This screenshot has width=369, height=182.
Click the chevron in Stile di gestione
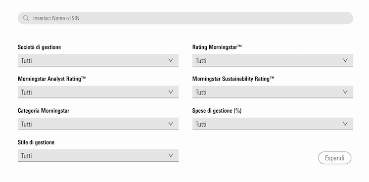click(171, 155)
